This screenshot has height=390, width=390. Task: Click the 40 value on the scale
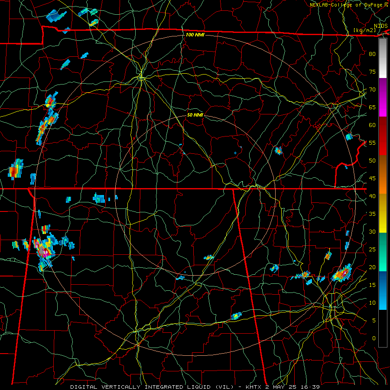coord(372,196)
